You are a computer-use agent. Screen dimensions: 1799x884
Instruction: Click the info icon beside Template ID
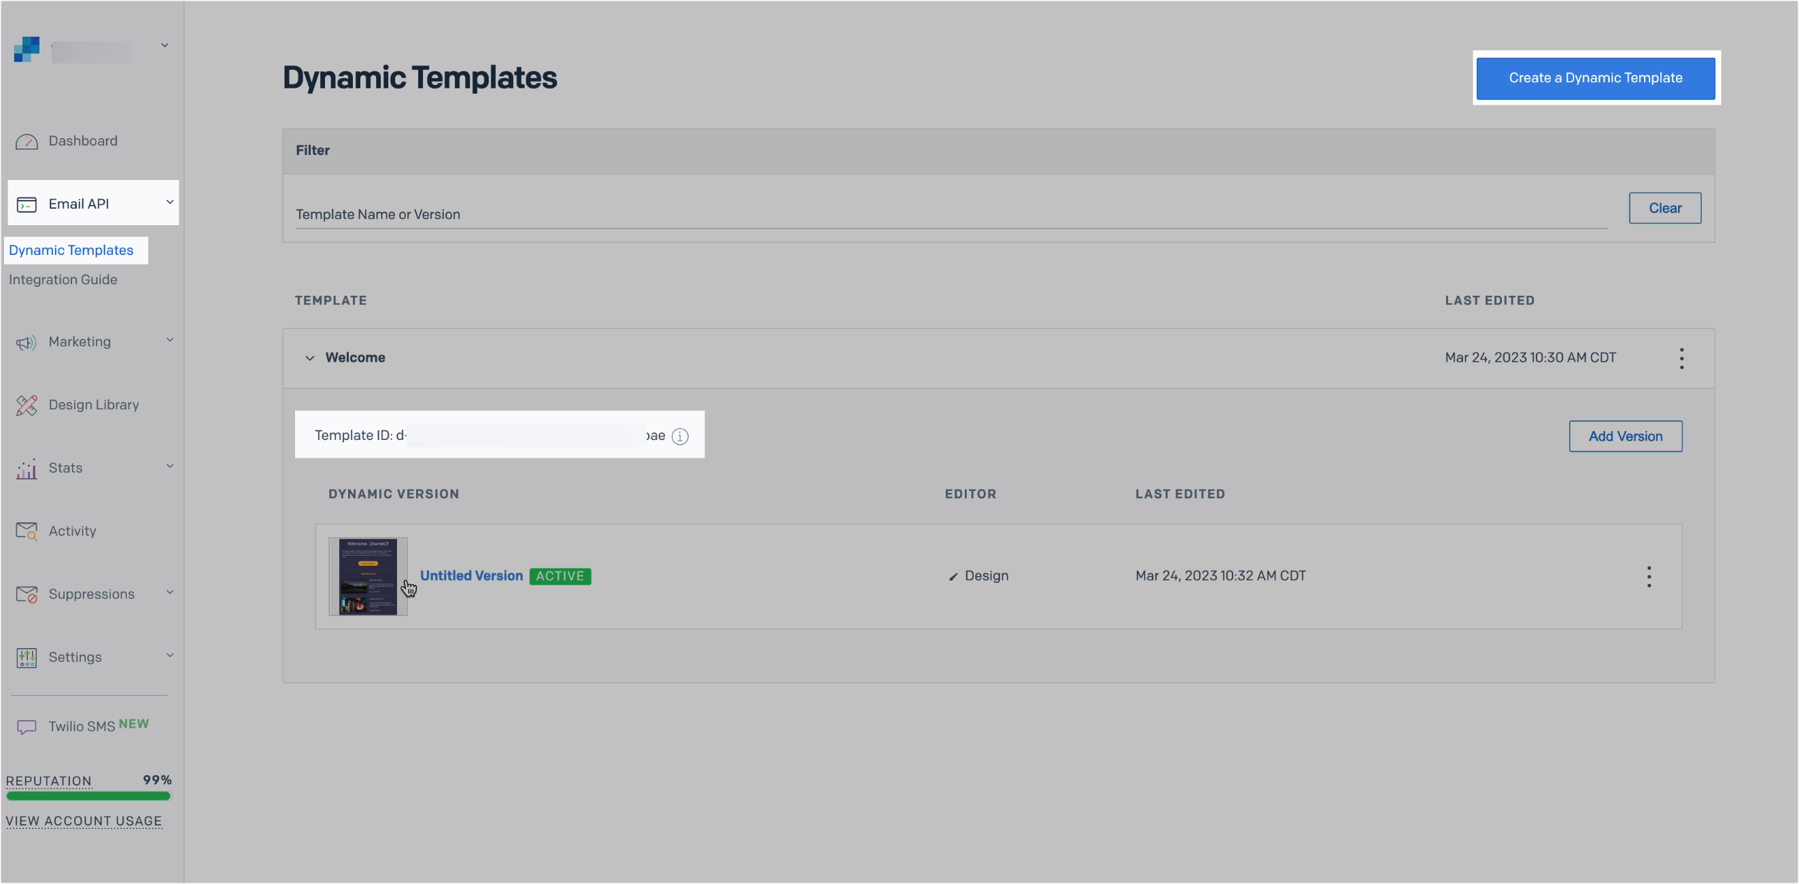click(679, 436)
